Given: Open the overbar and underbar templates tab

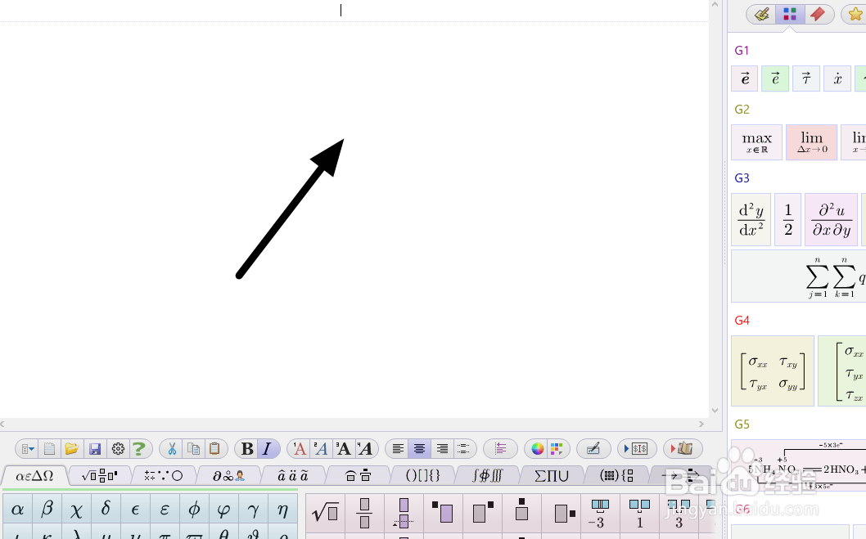Looking at the screenshot, I should (358, 475).
